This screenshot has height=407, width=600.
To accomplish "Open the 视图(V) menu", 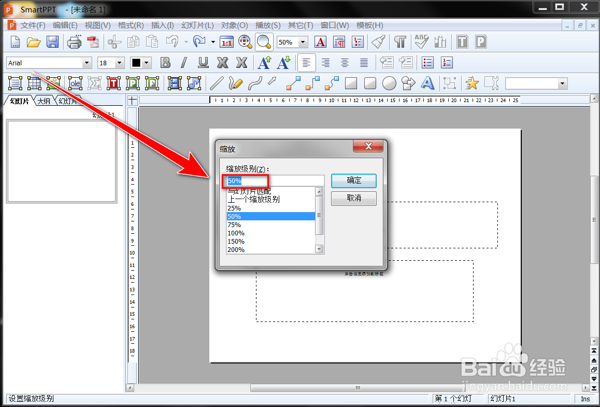I will [97, 25].
